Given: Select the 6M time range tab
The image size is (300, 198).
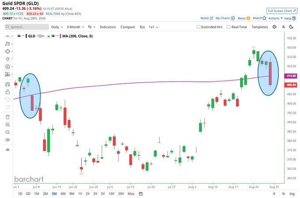Looking at the screenshot, I should (x=63, y=194).
